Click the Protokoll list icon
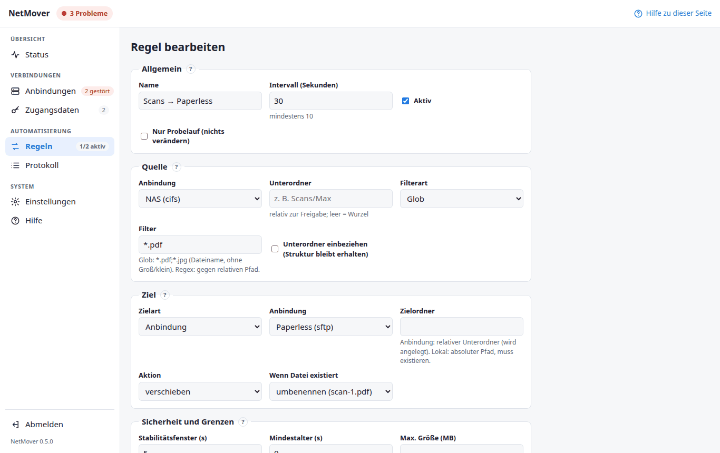 [15, 165]
